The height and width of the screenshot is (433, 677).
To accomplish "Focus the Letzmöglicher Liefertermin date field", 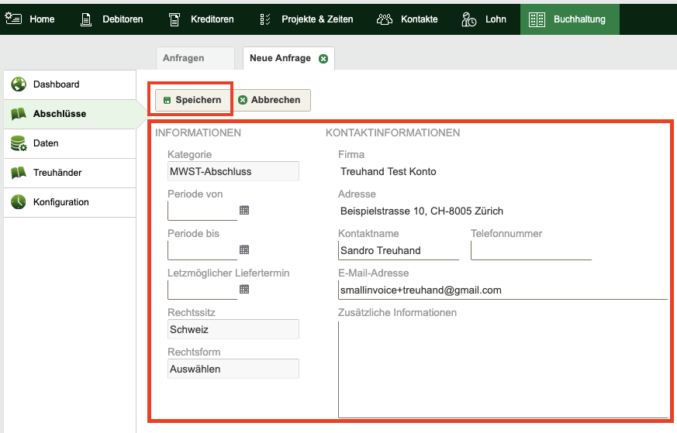I will pos(202,290).
